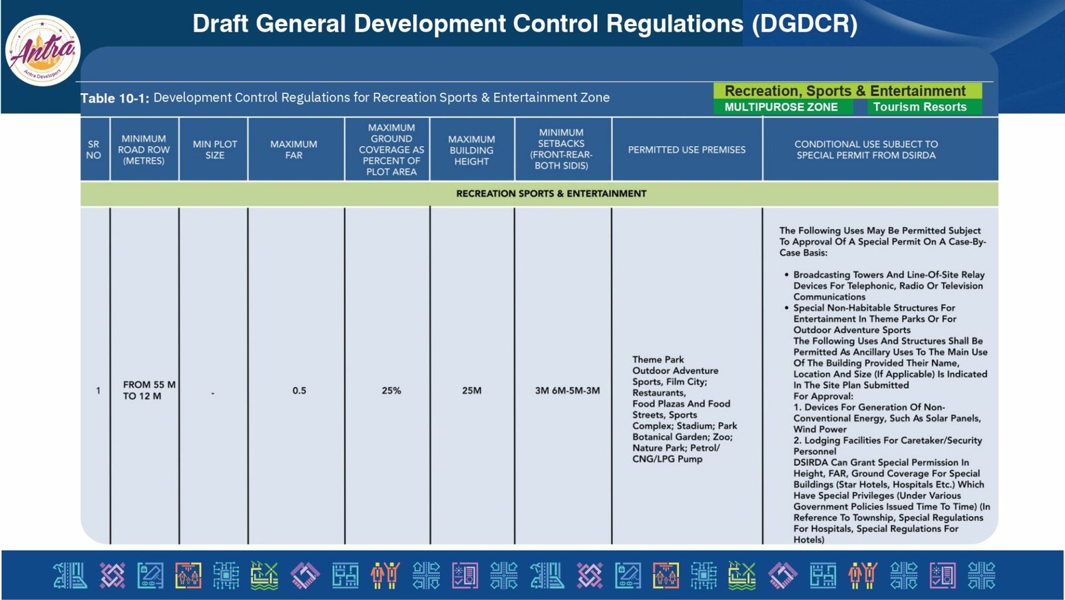Image resolution: width=1065 pixels, height=600 pixels.
Task: Select the leftmost pink interwoven knot icon
Action: pyautogui.click(x=112, y=575)
